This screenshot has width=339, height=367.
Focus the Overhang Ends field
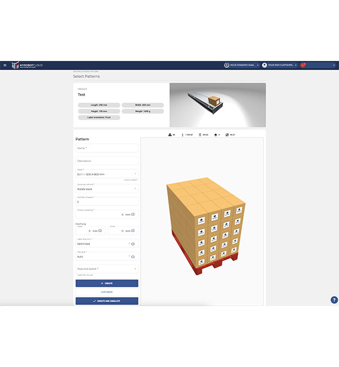pos(123,230)
